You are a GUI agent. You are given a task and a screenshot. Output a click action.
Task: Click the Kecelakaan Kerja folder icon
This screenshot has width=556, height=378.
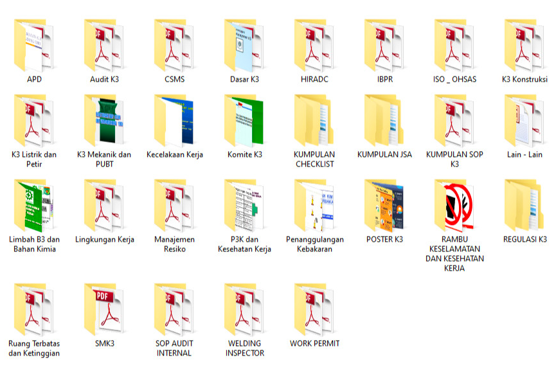tap(174, 121)
